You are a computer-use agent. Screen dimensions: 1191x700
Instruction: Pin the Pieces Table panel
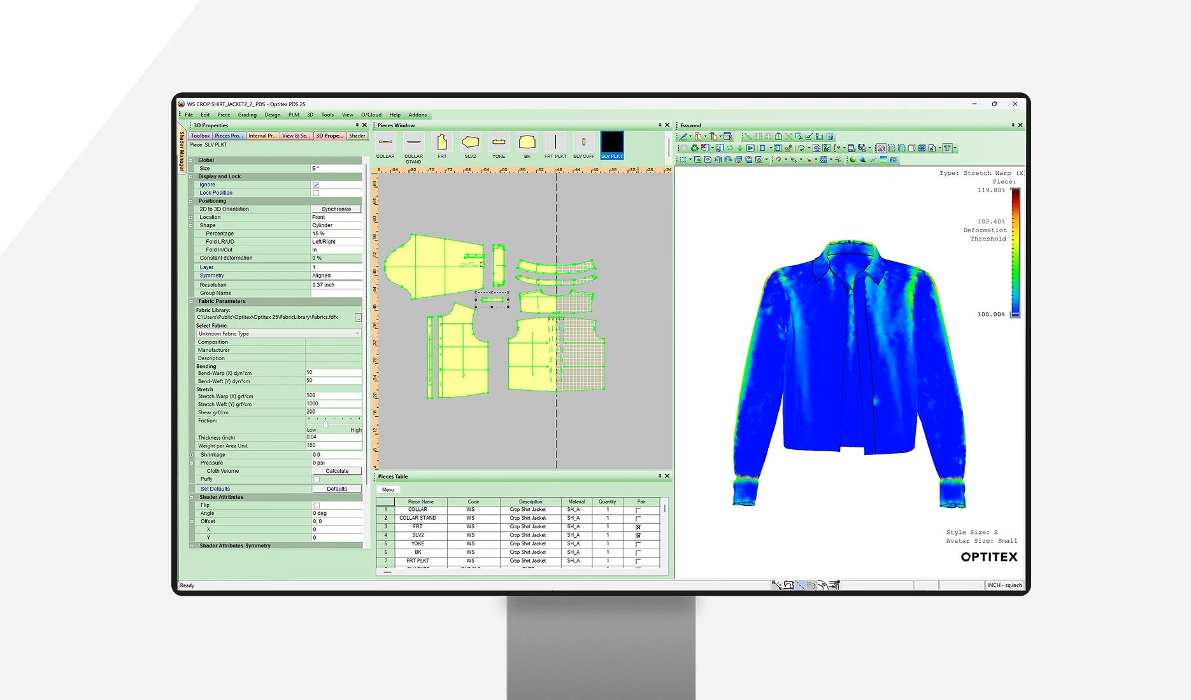tap(660, 476)
